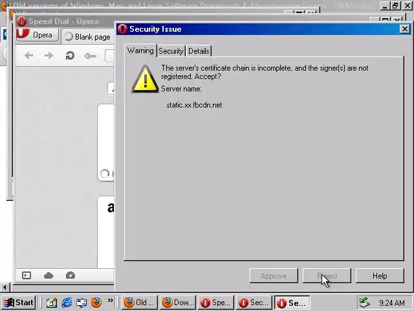This screenshot has height=311, width=414.
Task: Click the horizontal scrollbar left arrow
Action: [x=5, y=287]
